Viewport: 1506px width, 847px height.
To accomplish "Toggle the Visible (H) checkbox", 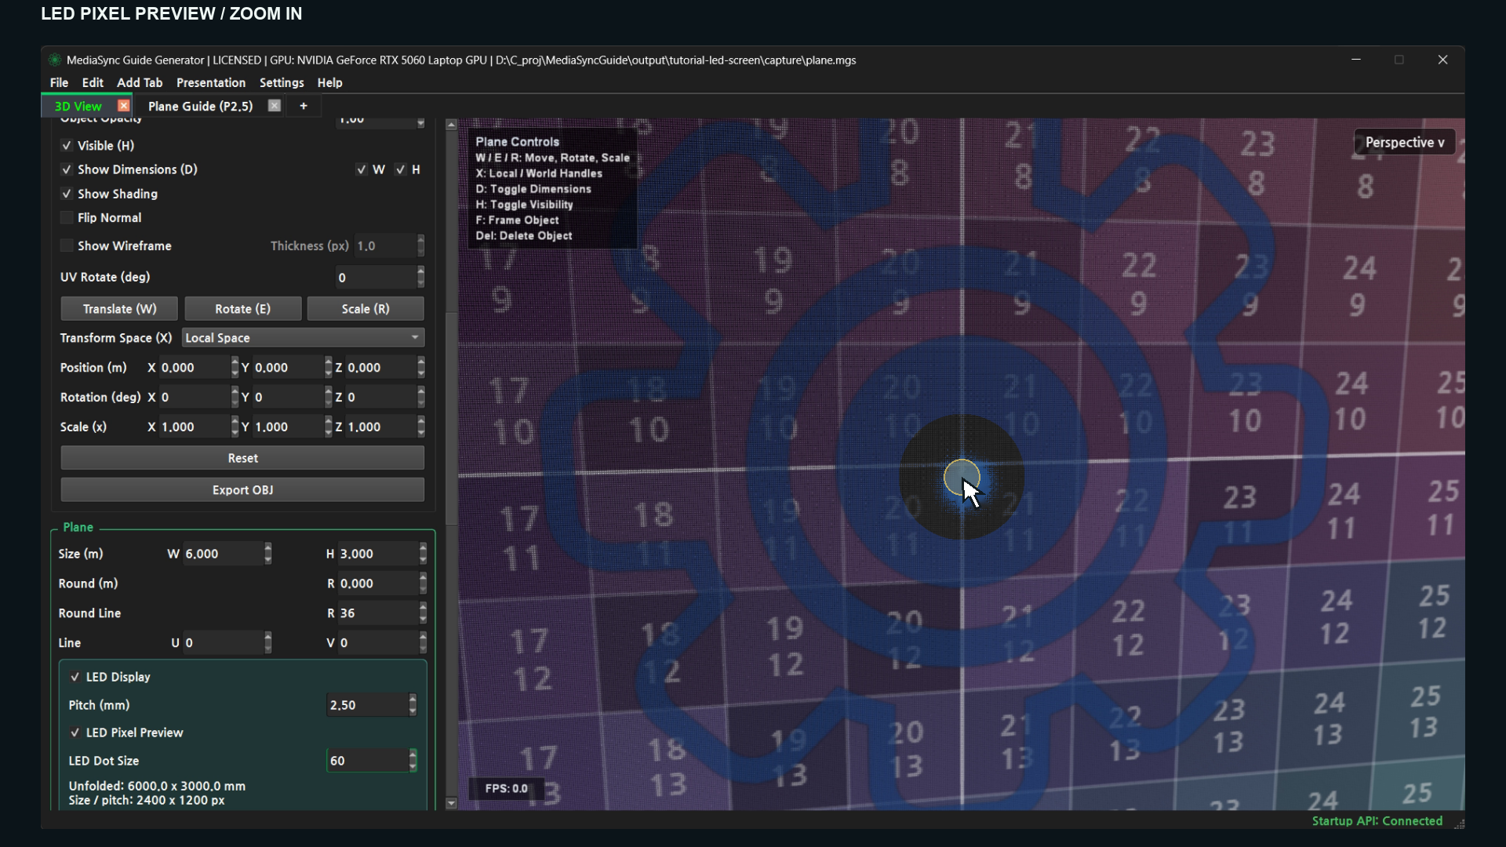I will pyautogui.click(x=67, y=146).
